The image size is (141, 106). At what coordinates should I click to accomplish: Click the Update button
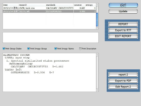pos(123,11)
